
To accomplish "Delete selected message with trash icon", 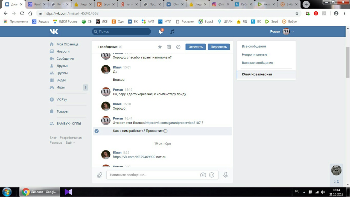I will 169,47.
